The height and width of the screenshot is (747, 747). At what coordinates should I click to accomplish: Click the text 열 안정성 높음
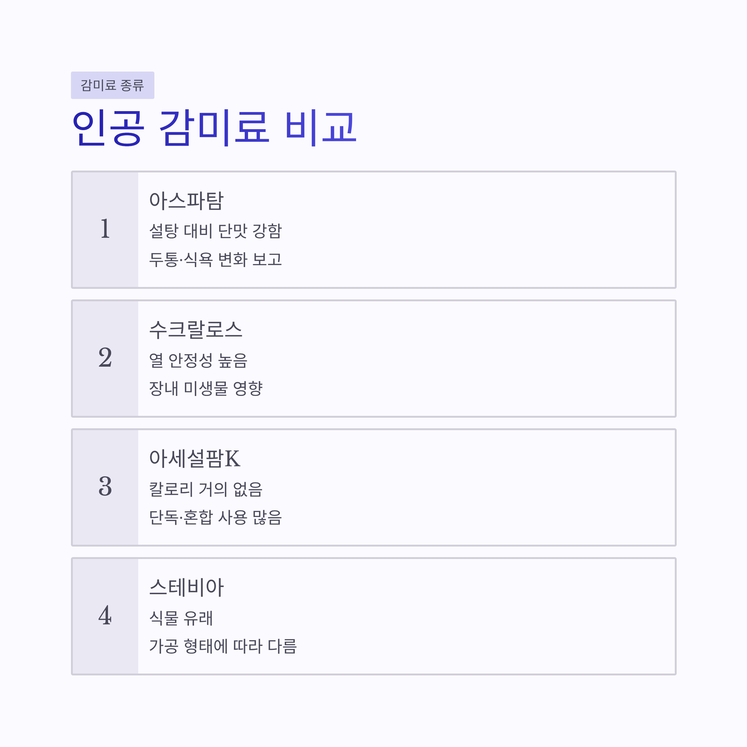tap(198, 360)
